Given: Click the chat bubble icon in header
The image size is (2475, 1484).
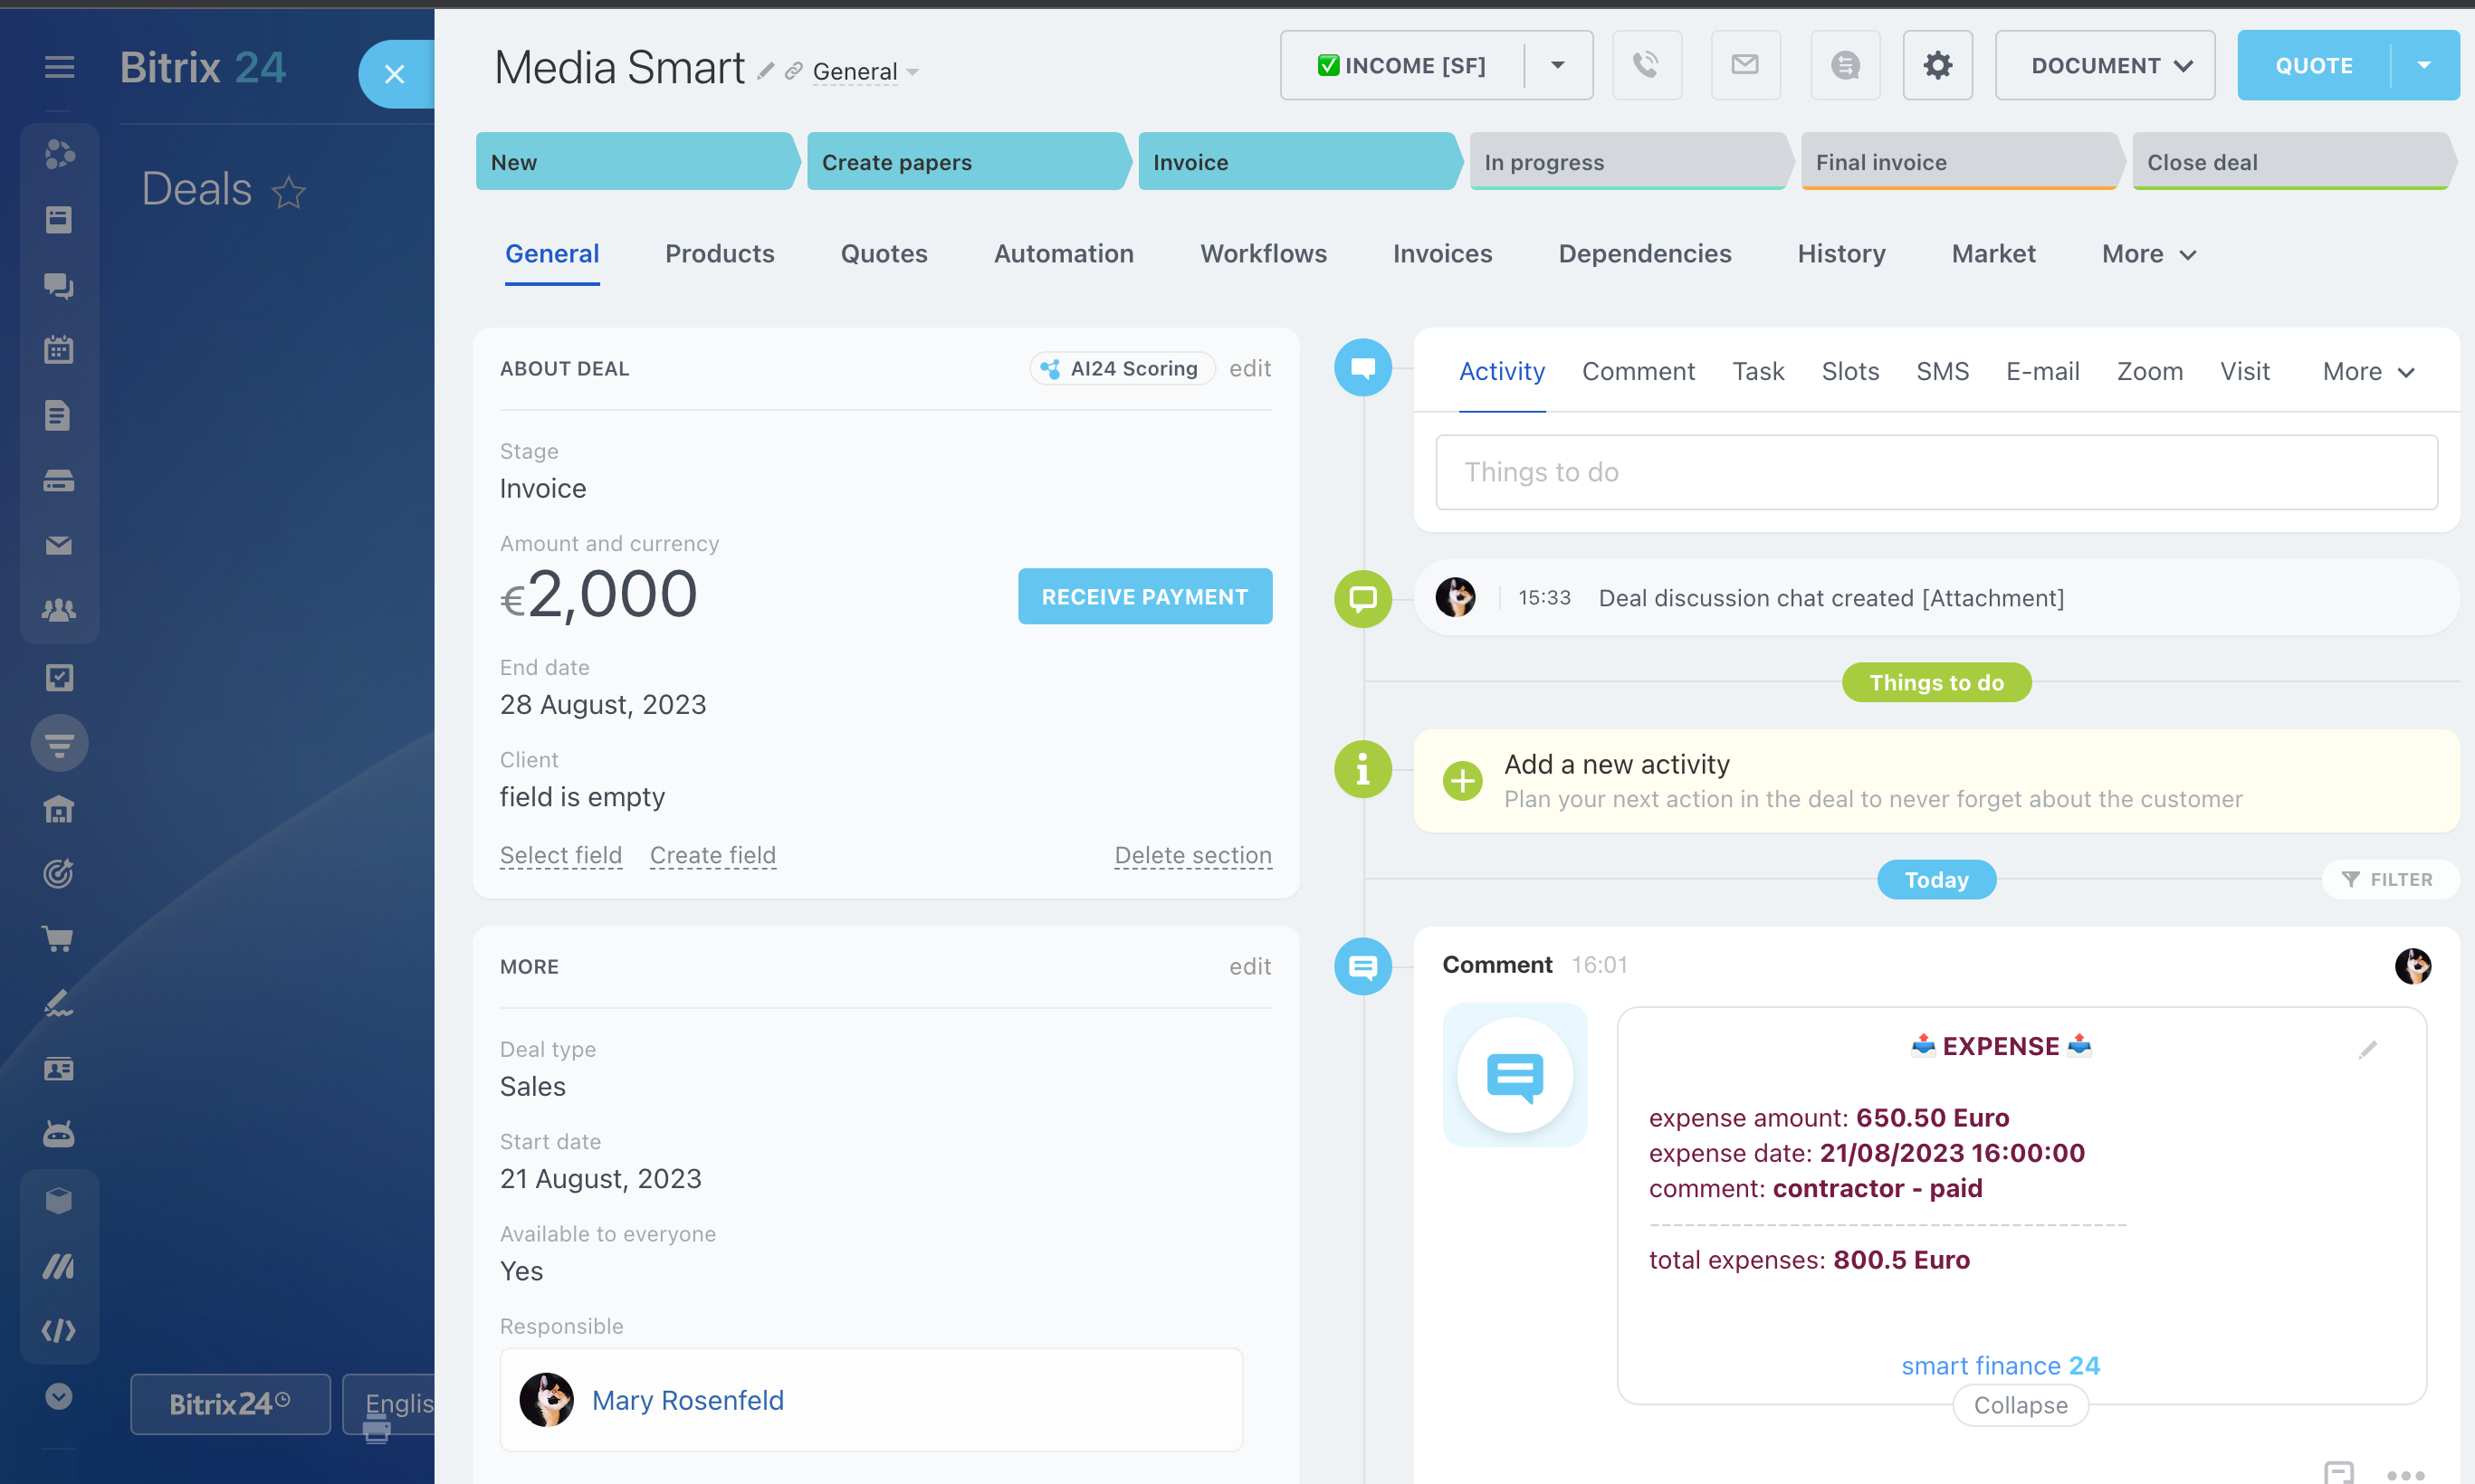Looking at the screenshot, I should coord(1845,65).
